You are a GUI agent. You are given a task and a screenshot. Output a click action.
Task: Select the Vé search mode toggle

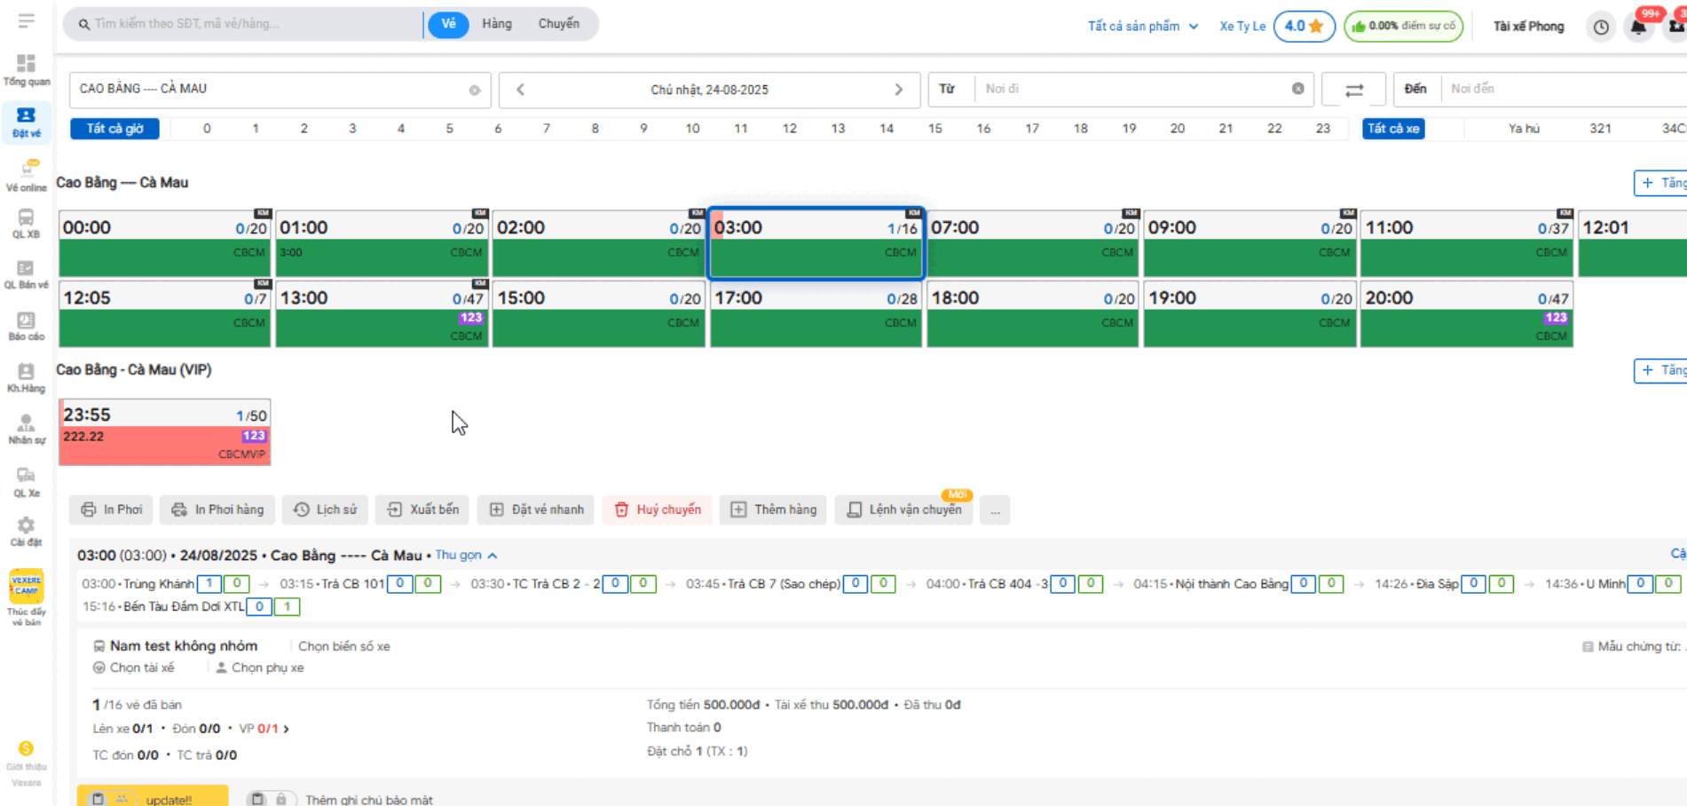click(448, 24)
